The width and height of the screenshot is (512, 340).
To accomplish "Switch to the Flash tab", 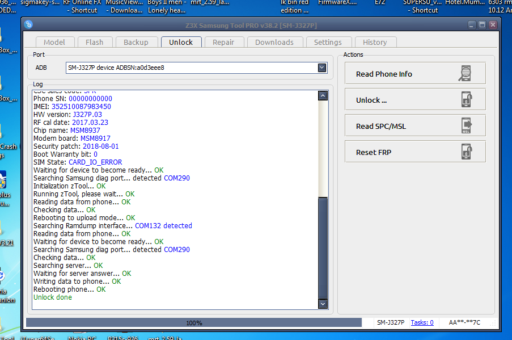I will [x=94, y=42].
